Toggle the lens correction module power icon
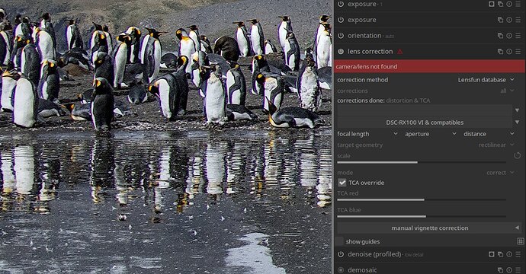The image size is (526, 274). 341,52
